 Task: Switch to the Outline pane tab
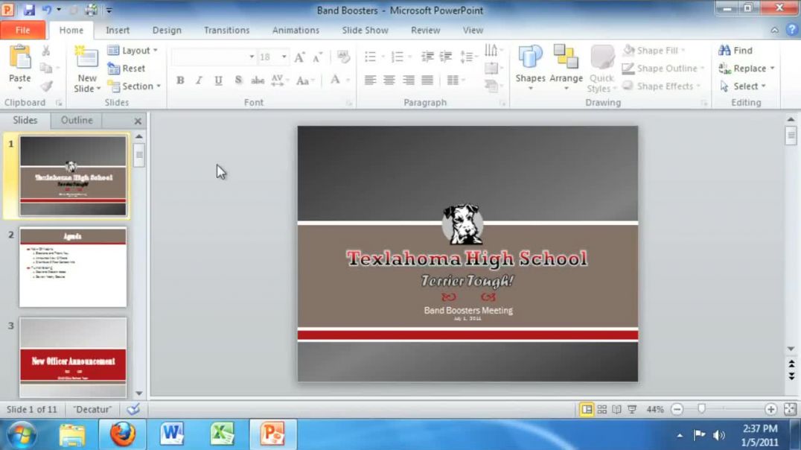77,120
